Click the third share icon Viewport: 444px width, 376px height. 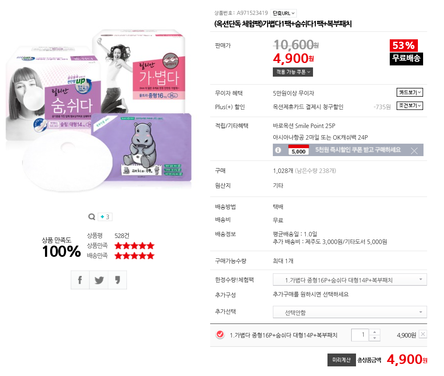[x=117, y=280]
